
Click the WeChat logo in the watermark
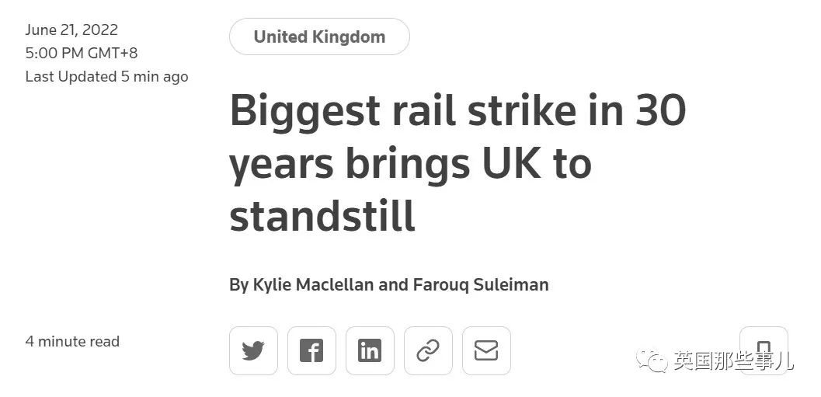click(x=652, y=360)
